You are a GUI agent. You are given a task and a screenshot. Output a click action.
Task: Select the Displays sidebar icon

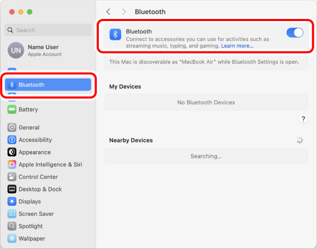pos(12,202)
